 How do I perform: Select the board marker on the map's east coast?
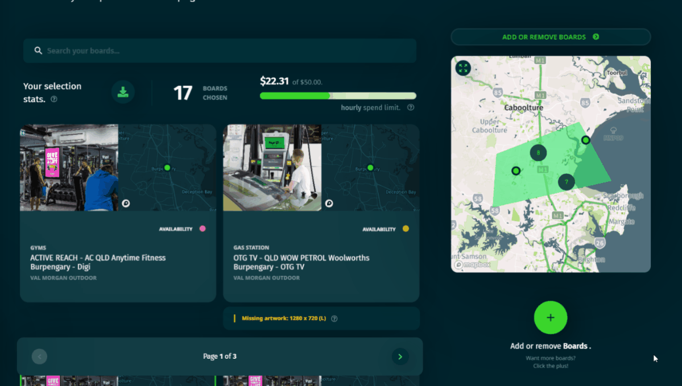click(586, 140)
